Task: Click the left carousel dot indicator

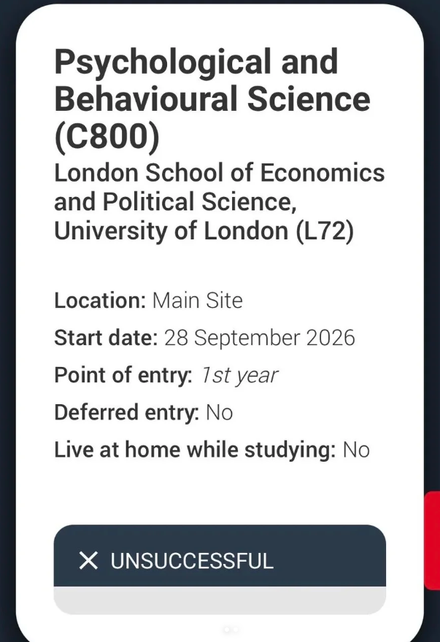Action: 228,629
